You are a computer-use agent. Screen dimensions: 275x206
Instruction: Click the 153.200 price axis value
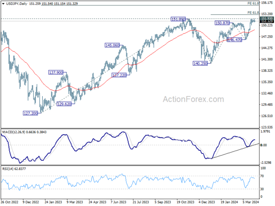[x=267, y=14]
